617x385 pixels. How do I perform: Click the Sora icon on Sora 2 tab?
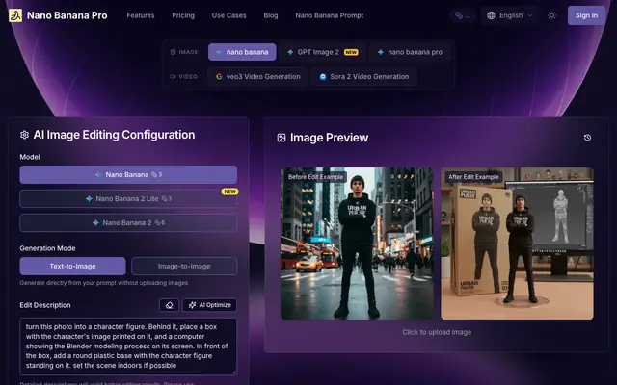pyautogui.click(x=323, y=77)
